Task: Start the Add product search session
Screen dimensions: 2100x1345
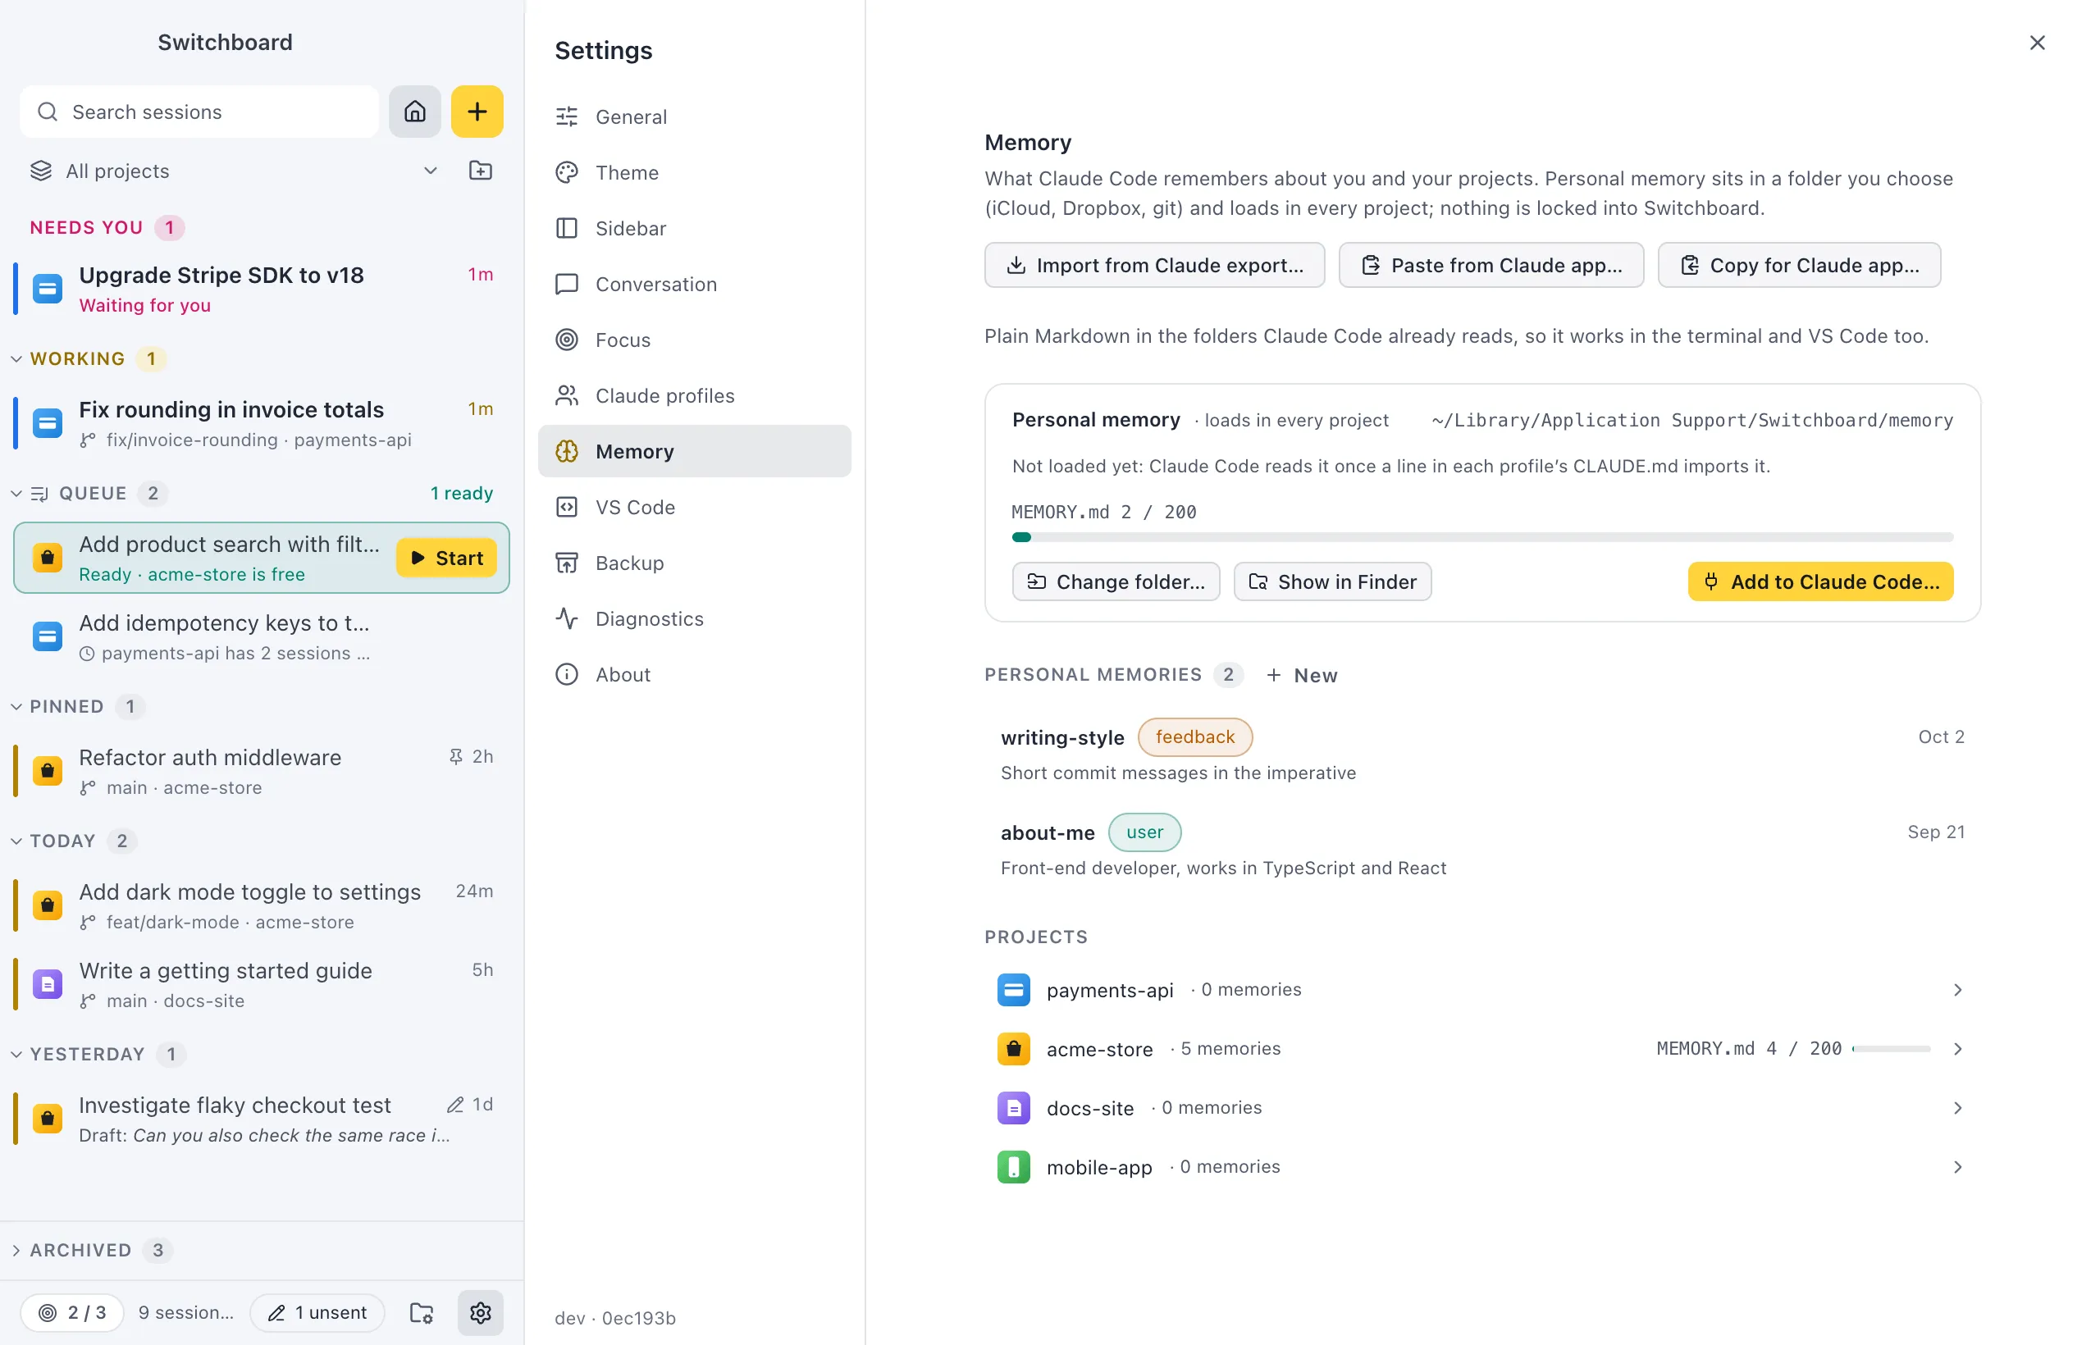Action: [x=446, y=557]
